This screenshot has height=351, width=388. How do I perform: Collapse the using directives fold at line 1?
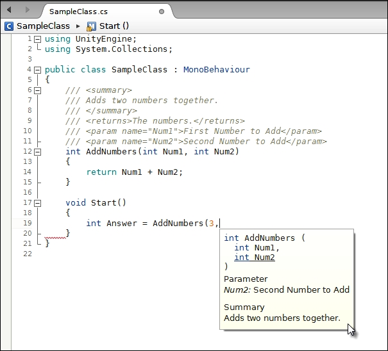tap(37, 39)
